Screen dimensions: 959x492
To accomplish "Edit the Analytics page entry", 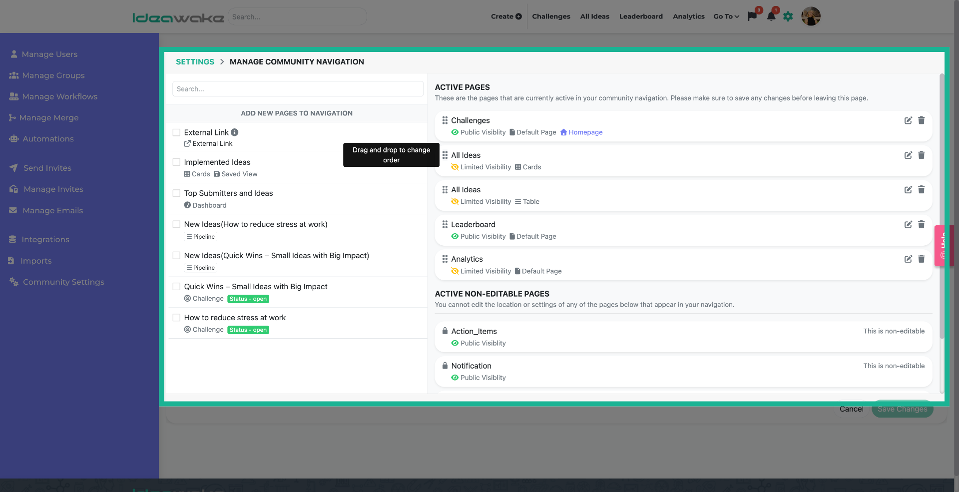I will (908, 259).
